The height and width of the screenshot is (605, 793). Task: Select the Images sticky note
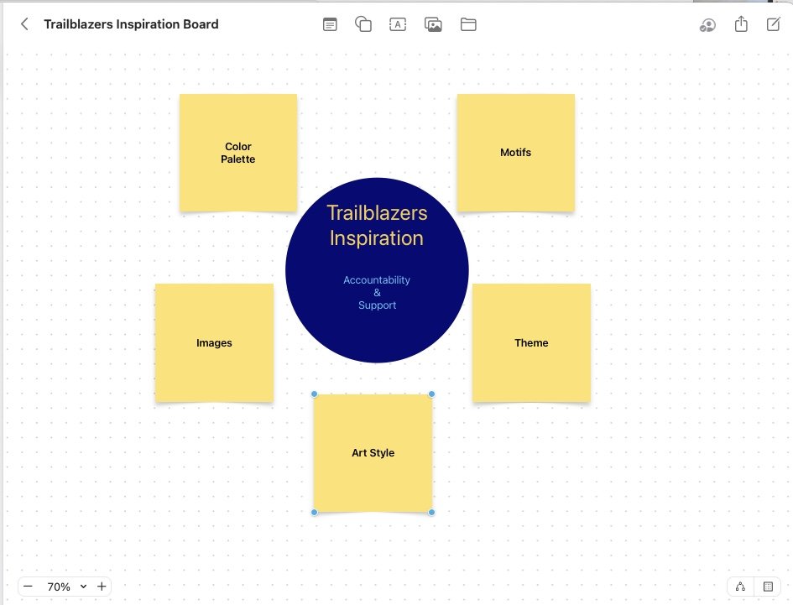tap(215, 343)
